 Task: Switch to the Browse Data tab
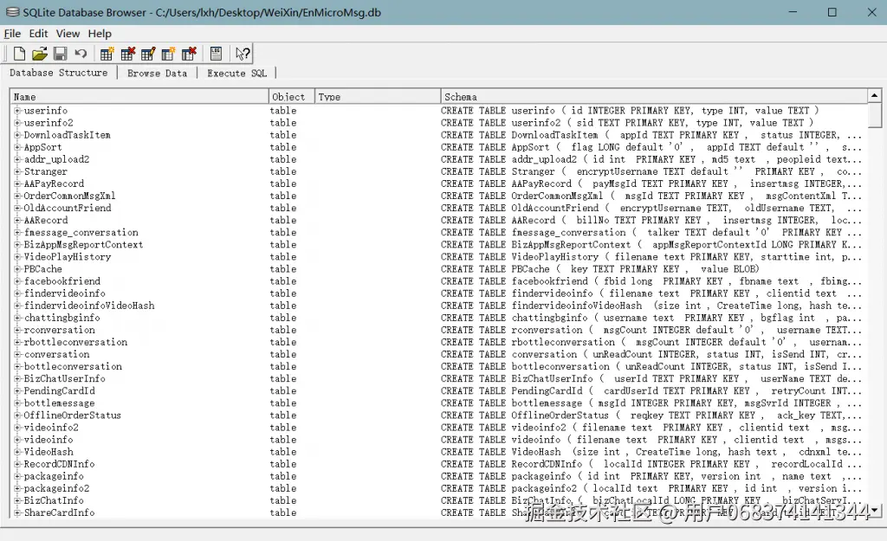point(158,73)
